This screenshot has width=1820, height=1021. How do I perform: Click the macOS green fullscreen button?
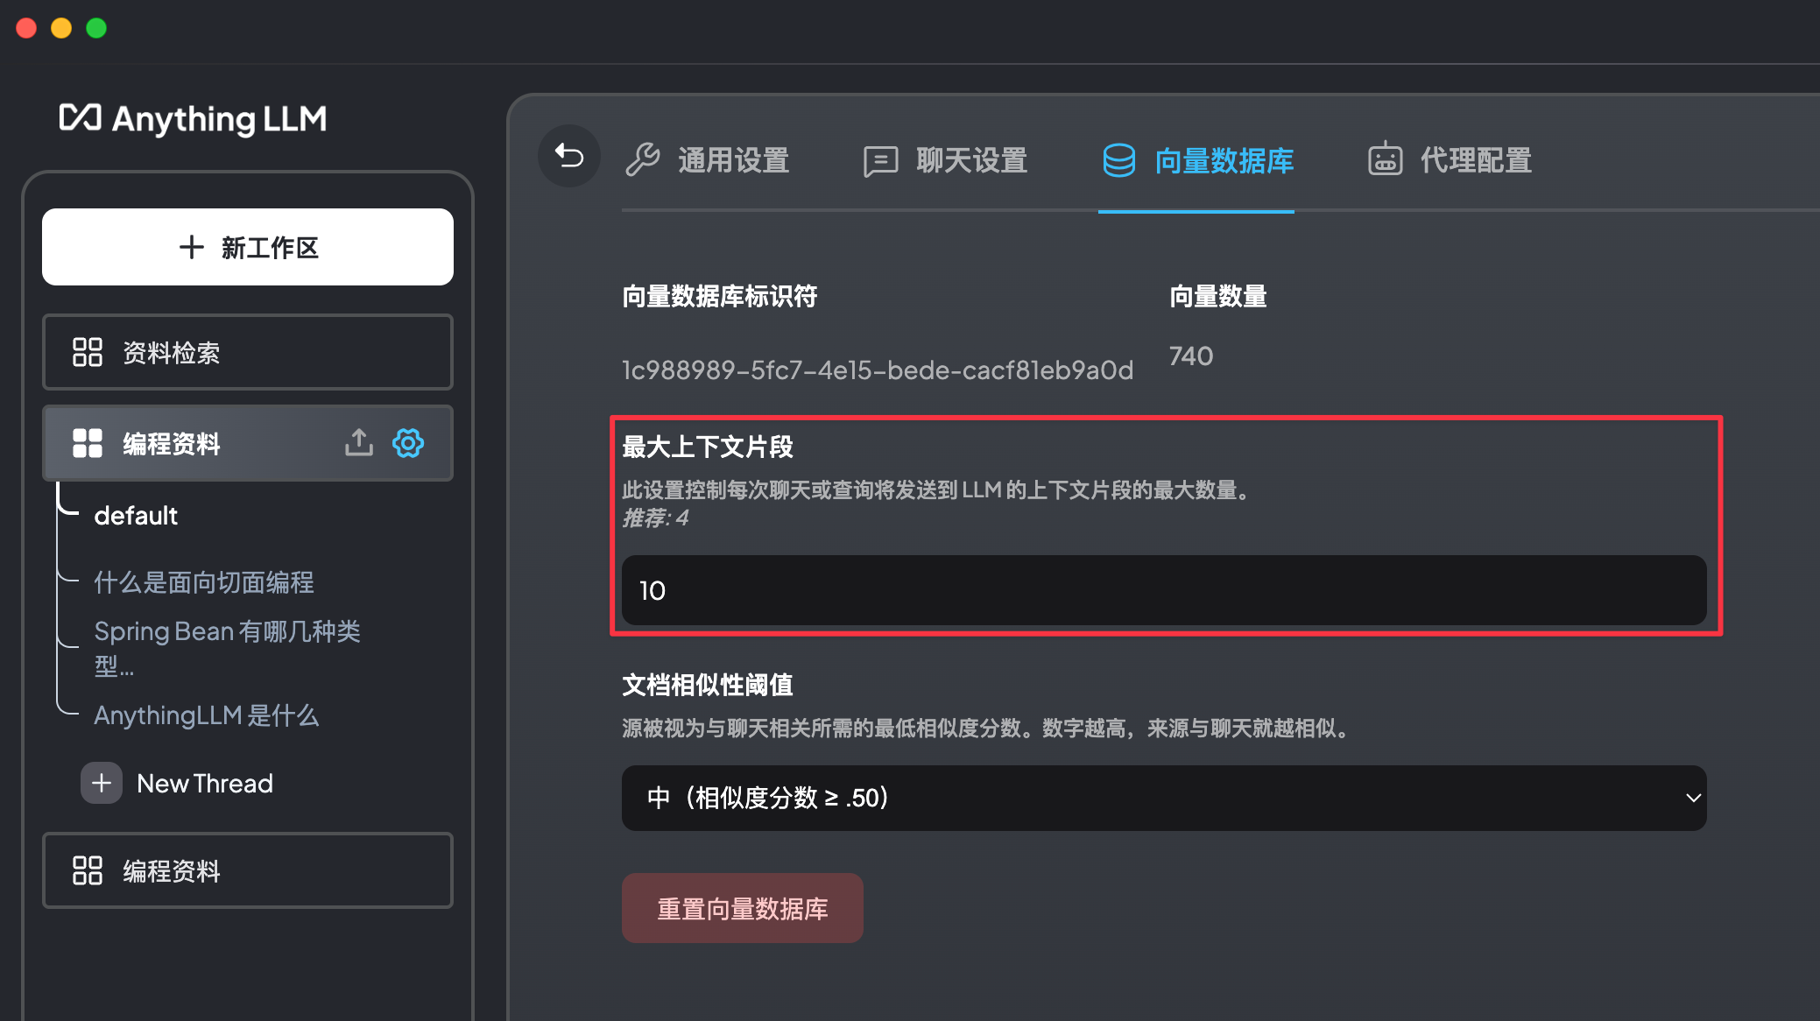pyautogui.click(x=96, y=28)
